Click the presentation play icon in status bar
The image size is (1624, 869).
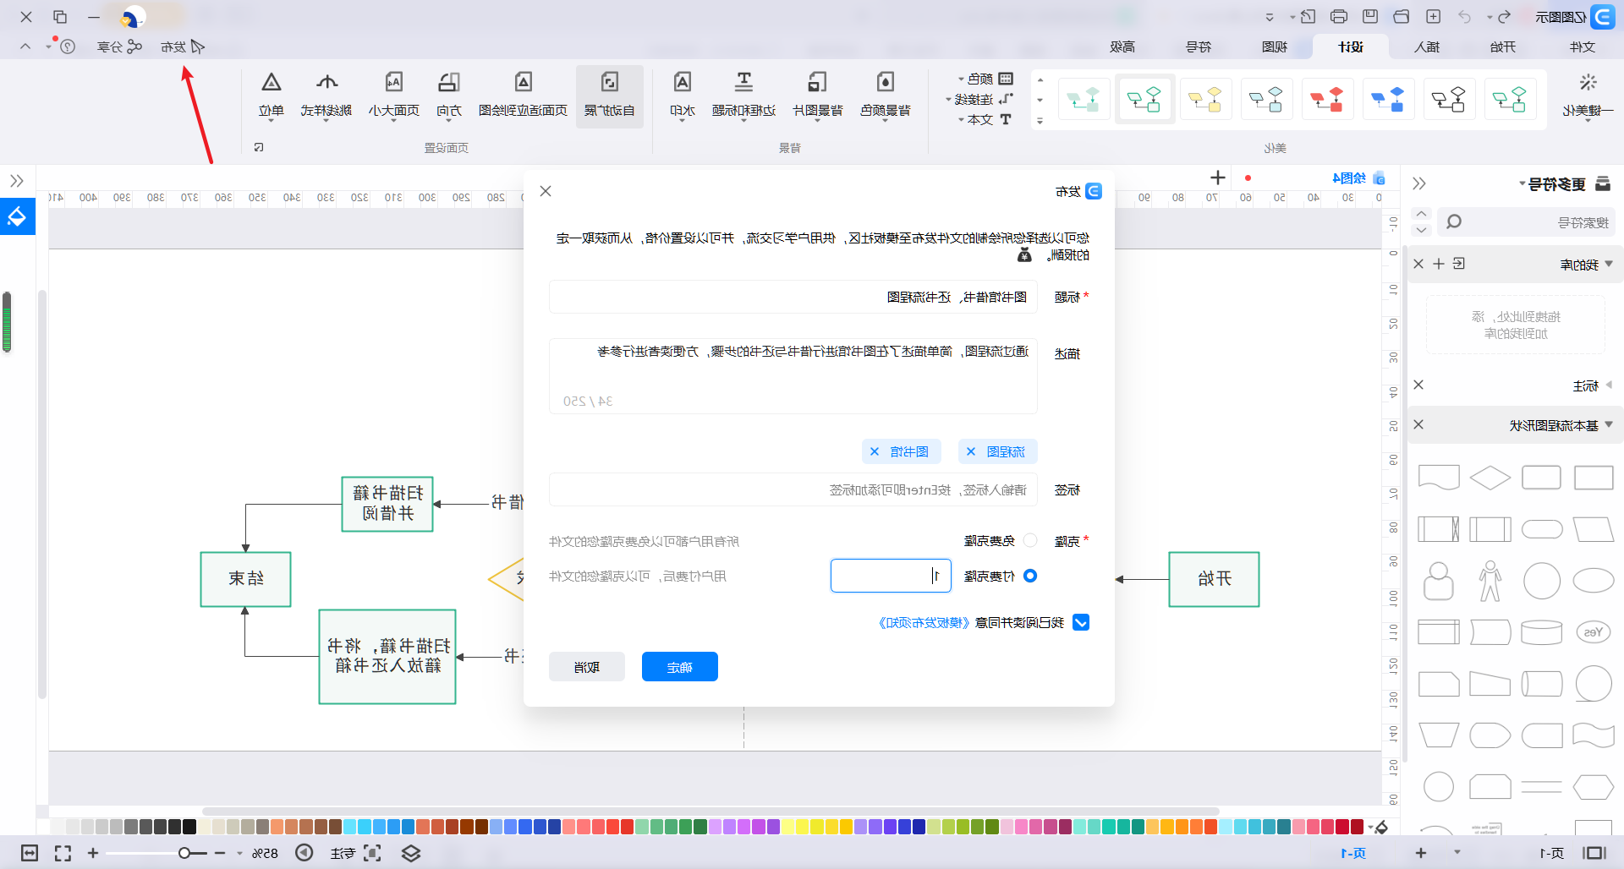click(x=304, y=853)
